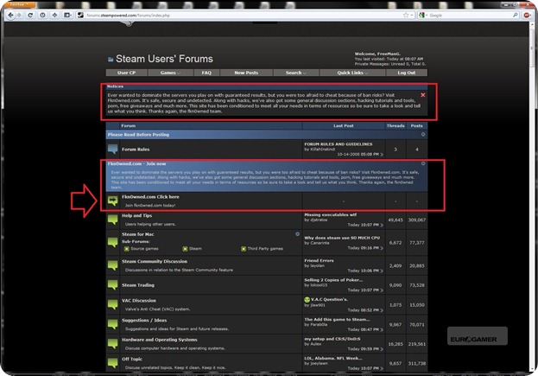Click the Fkn0wned.com link-forum arrow icon
Image resolution: width=538 pixels, height=376 pixels.
[x=112, y=201]
